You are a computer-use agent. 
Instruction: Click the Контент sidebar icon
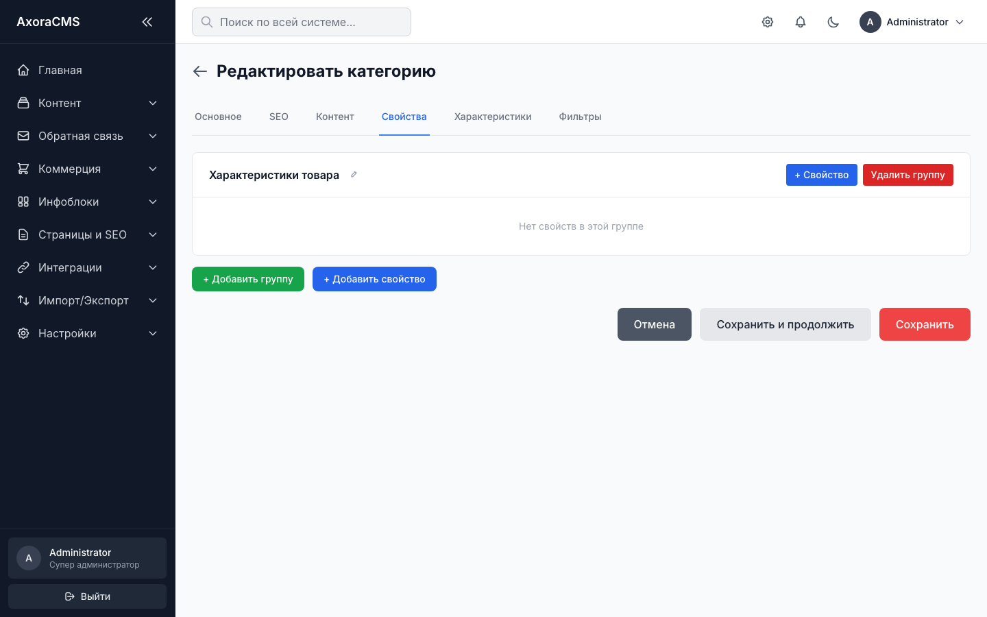23,103
